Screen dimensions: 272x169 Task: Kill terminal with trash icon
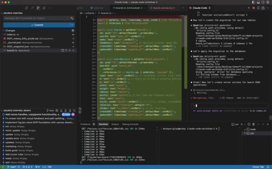[254, 124]
